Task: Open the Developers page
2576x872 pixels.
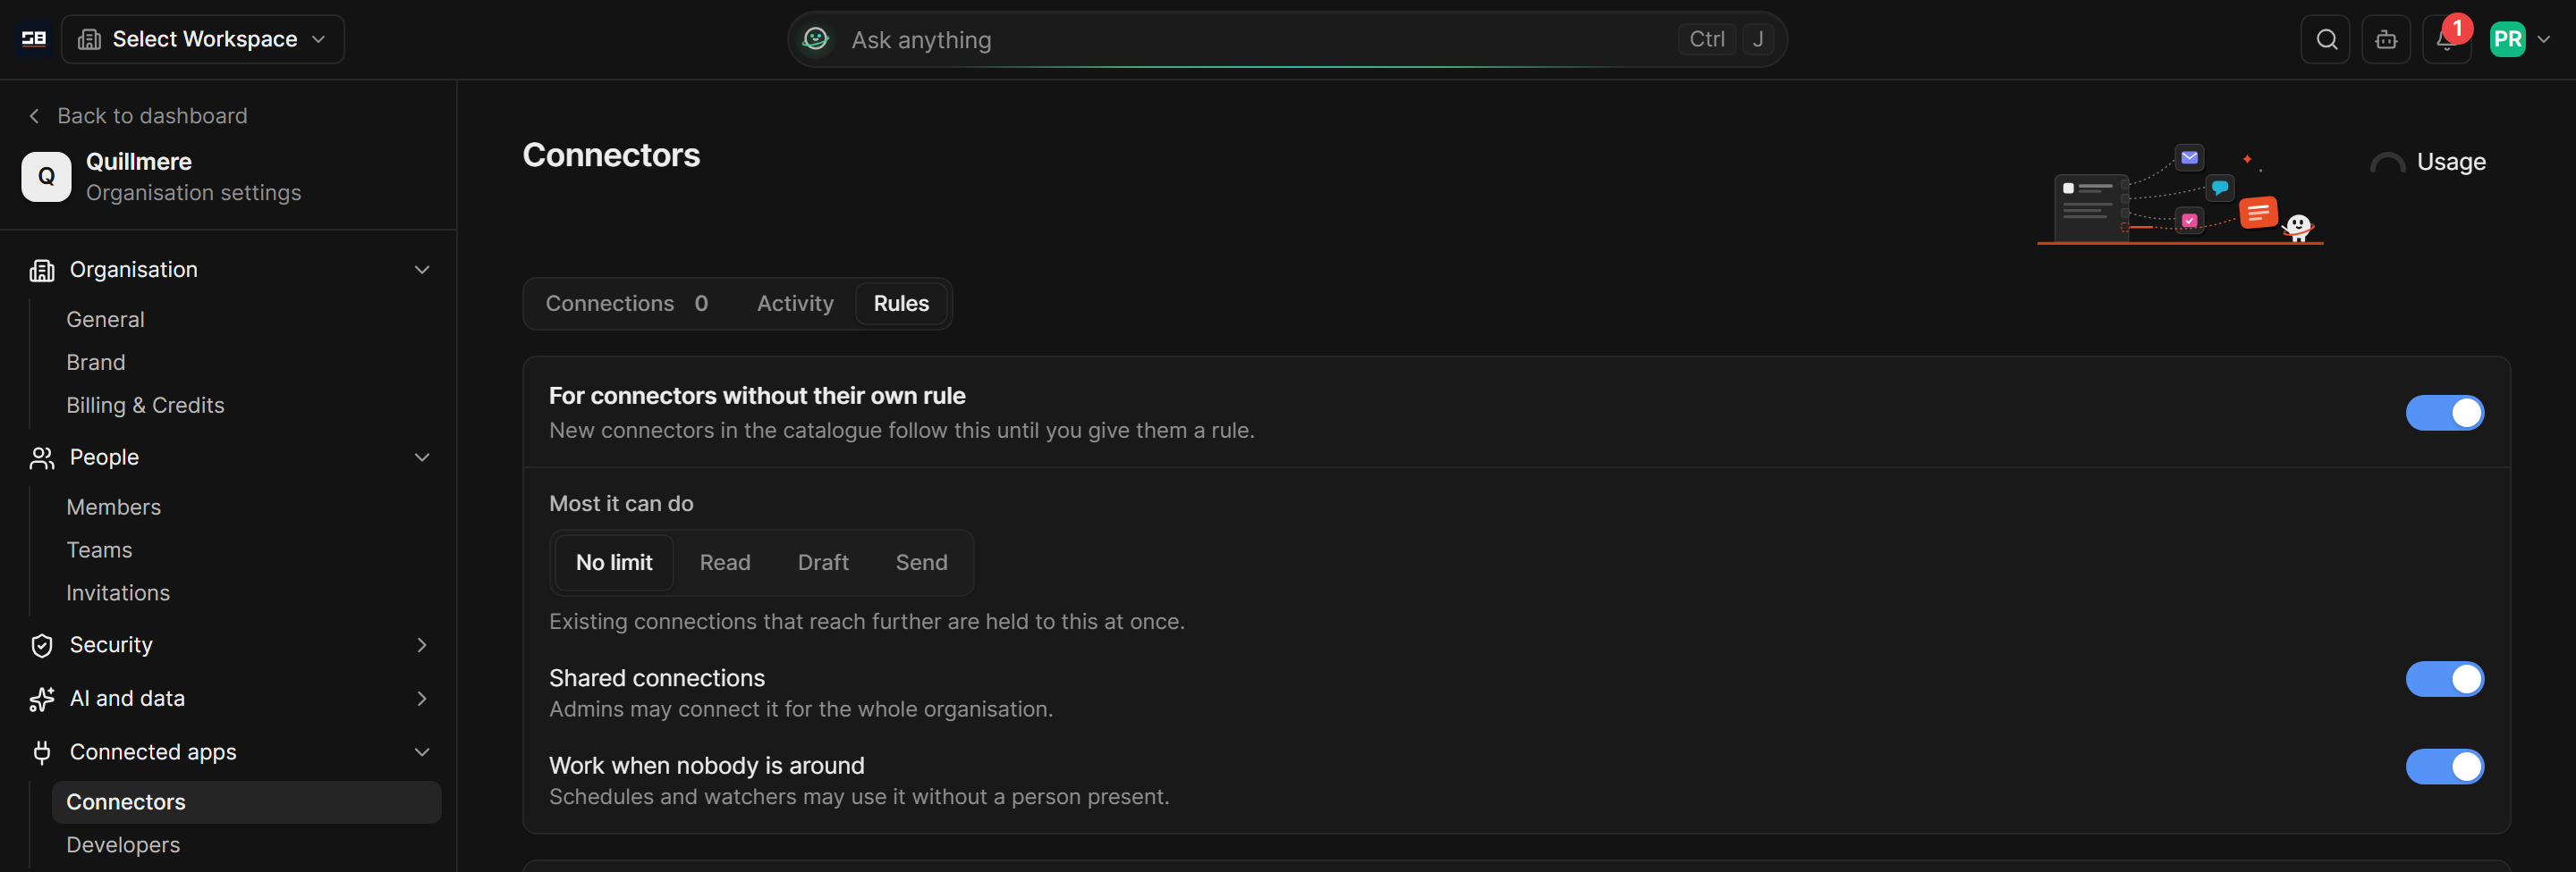Action: tap(123, 845)
